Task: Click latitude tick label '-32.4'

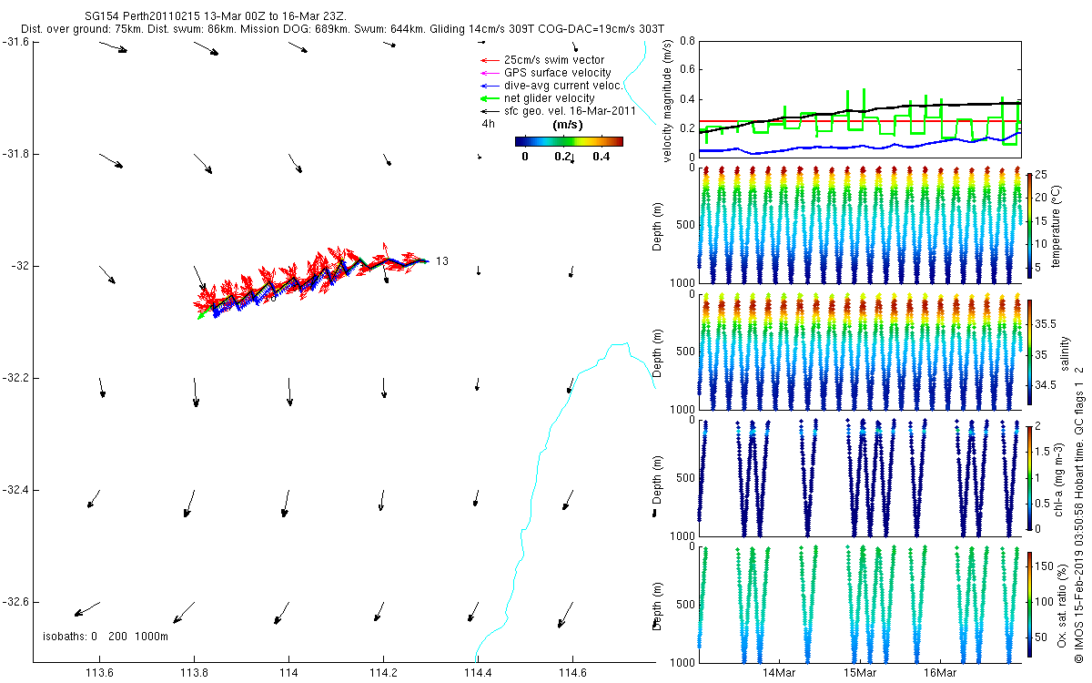Action: [15, 490]
